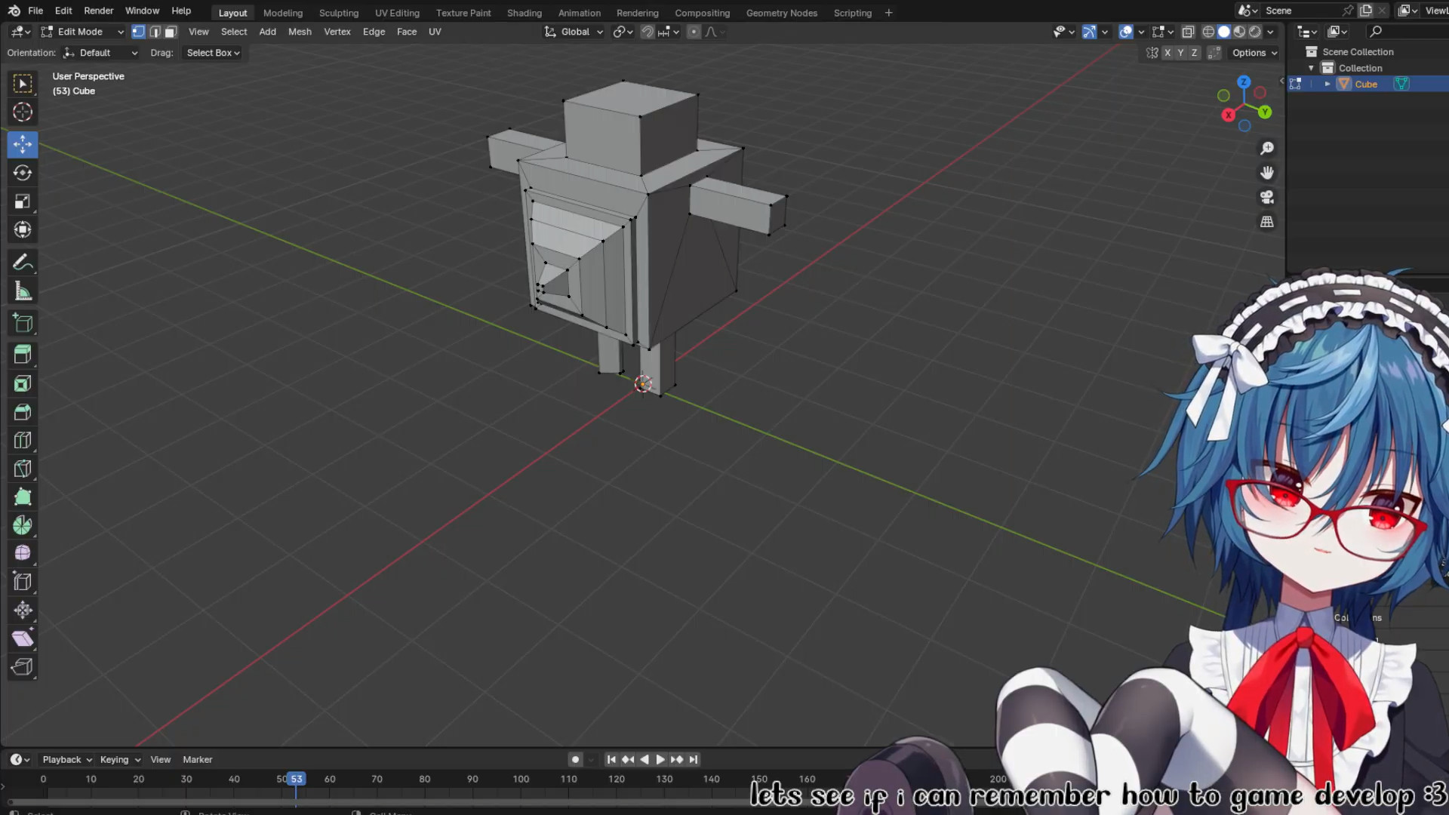Open the Options dropdown
This screenshot has width=1449, height=815.
(1254, 53)
